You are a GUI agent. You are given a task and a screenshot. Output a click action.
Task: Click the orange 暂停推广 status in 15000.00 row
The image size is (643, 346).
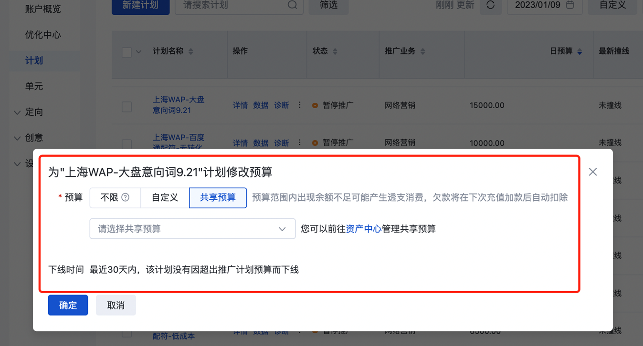pos(333,105)
